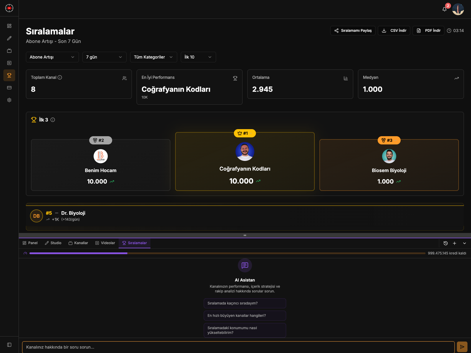
Task: Open the 7 gün period dropdown
Action: point(105,57)
